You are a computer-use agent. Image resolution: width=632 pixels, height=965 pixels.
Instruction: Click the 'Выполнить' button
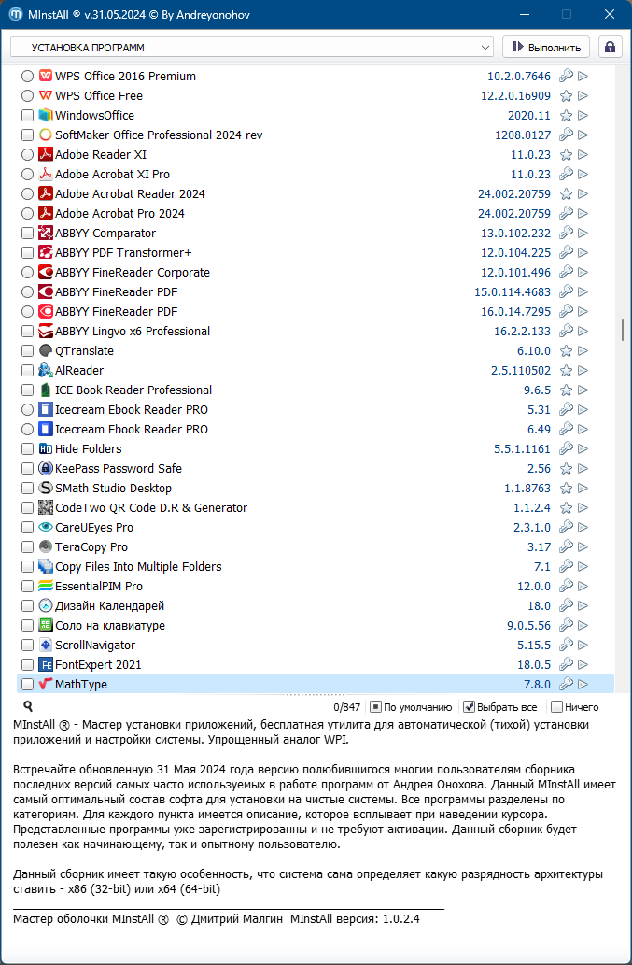tap(546, 48)
